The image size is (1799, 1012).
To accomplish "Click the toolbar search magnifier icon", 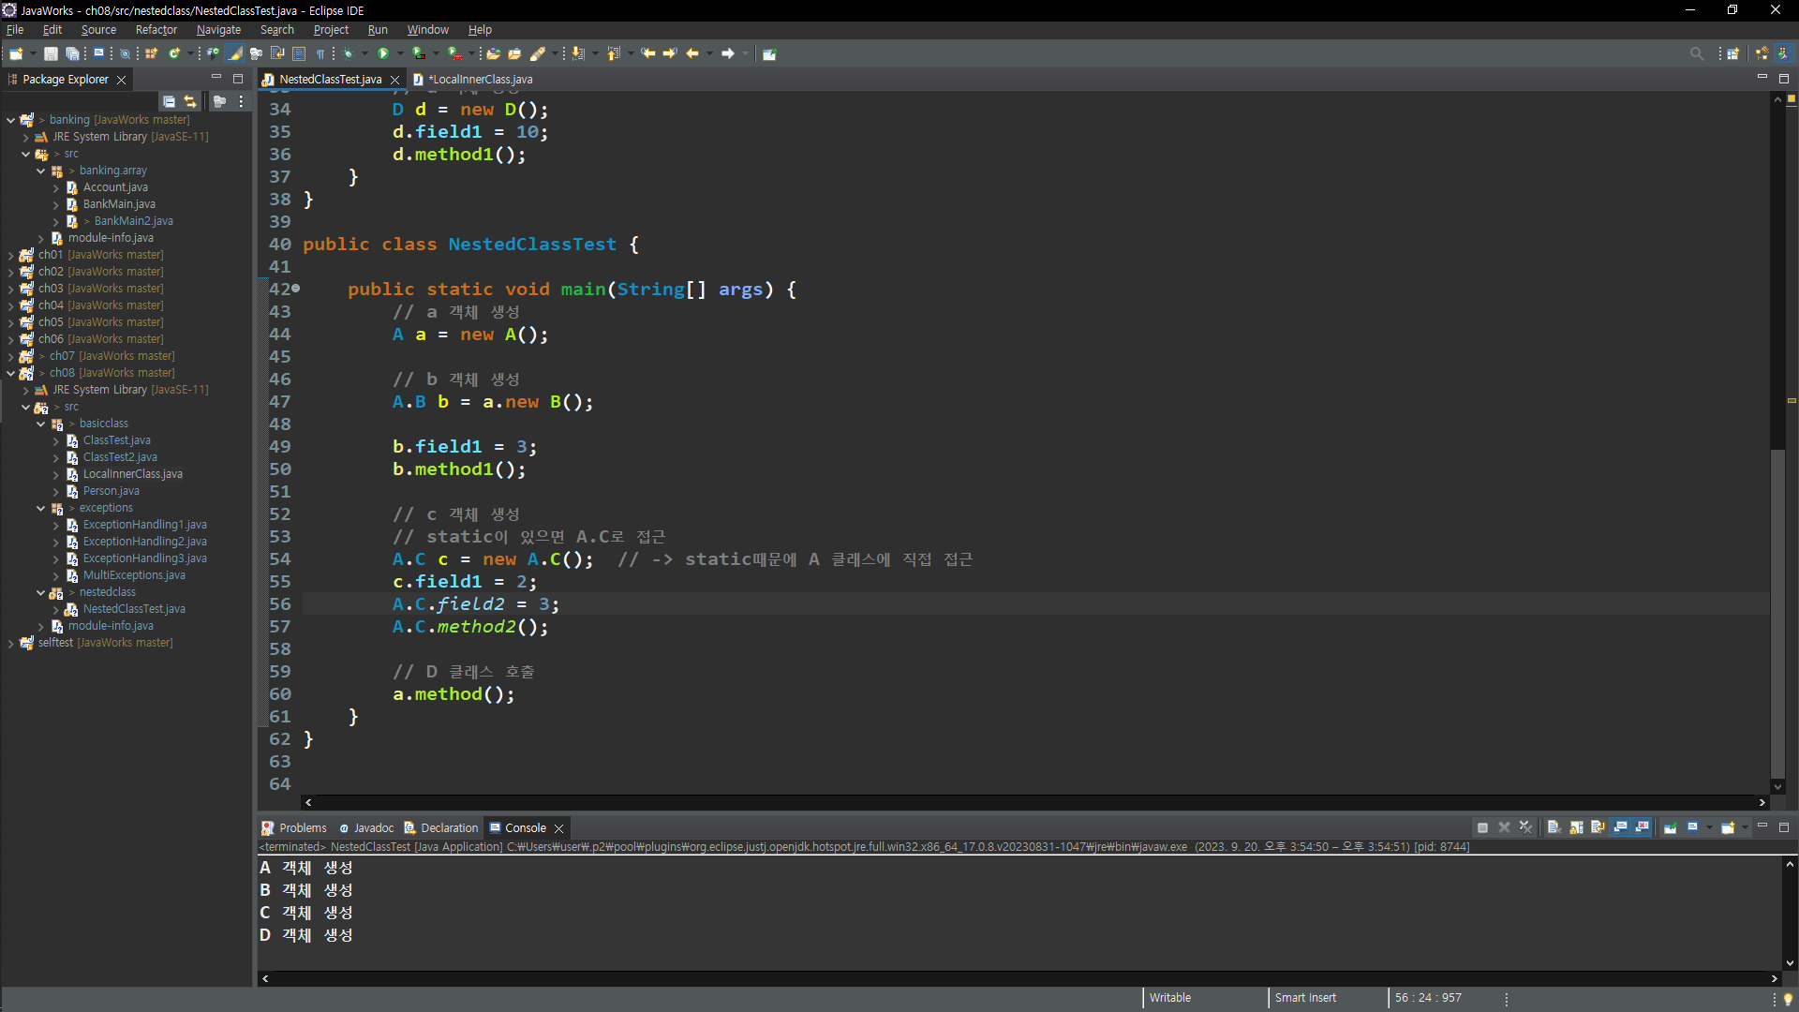I will pyautogui.click(x=1696, y=53).
